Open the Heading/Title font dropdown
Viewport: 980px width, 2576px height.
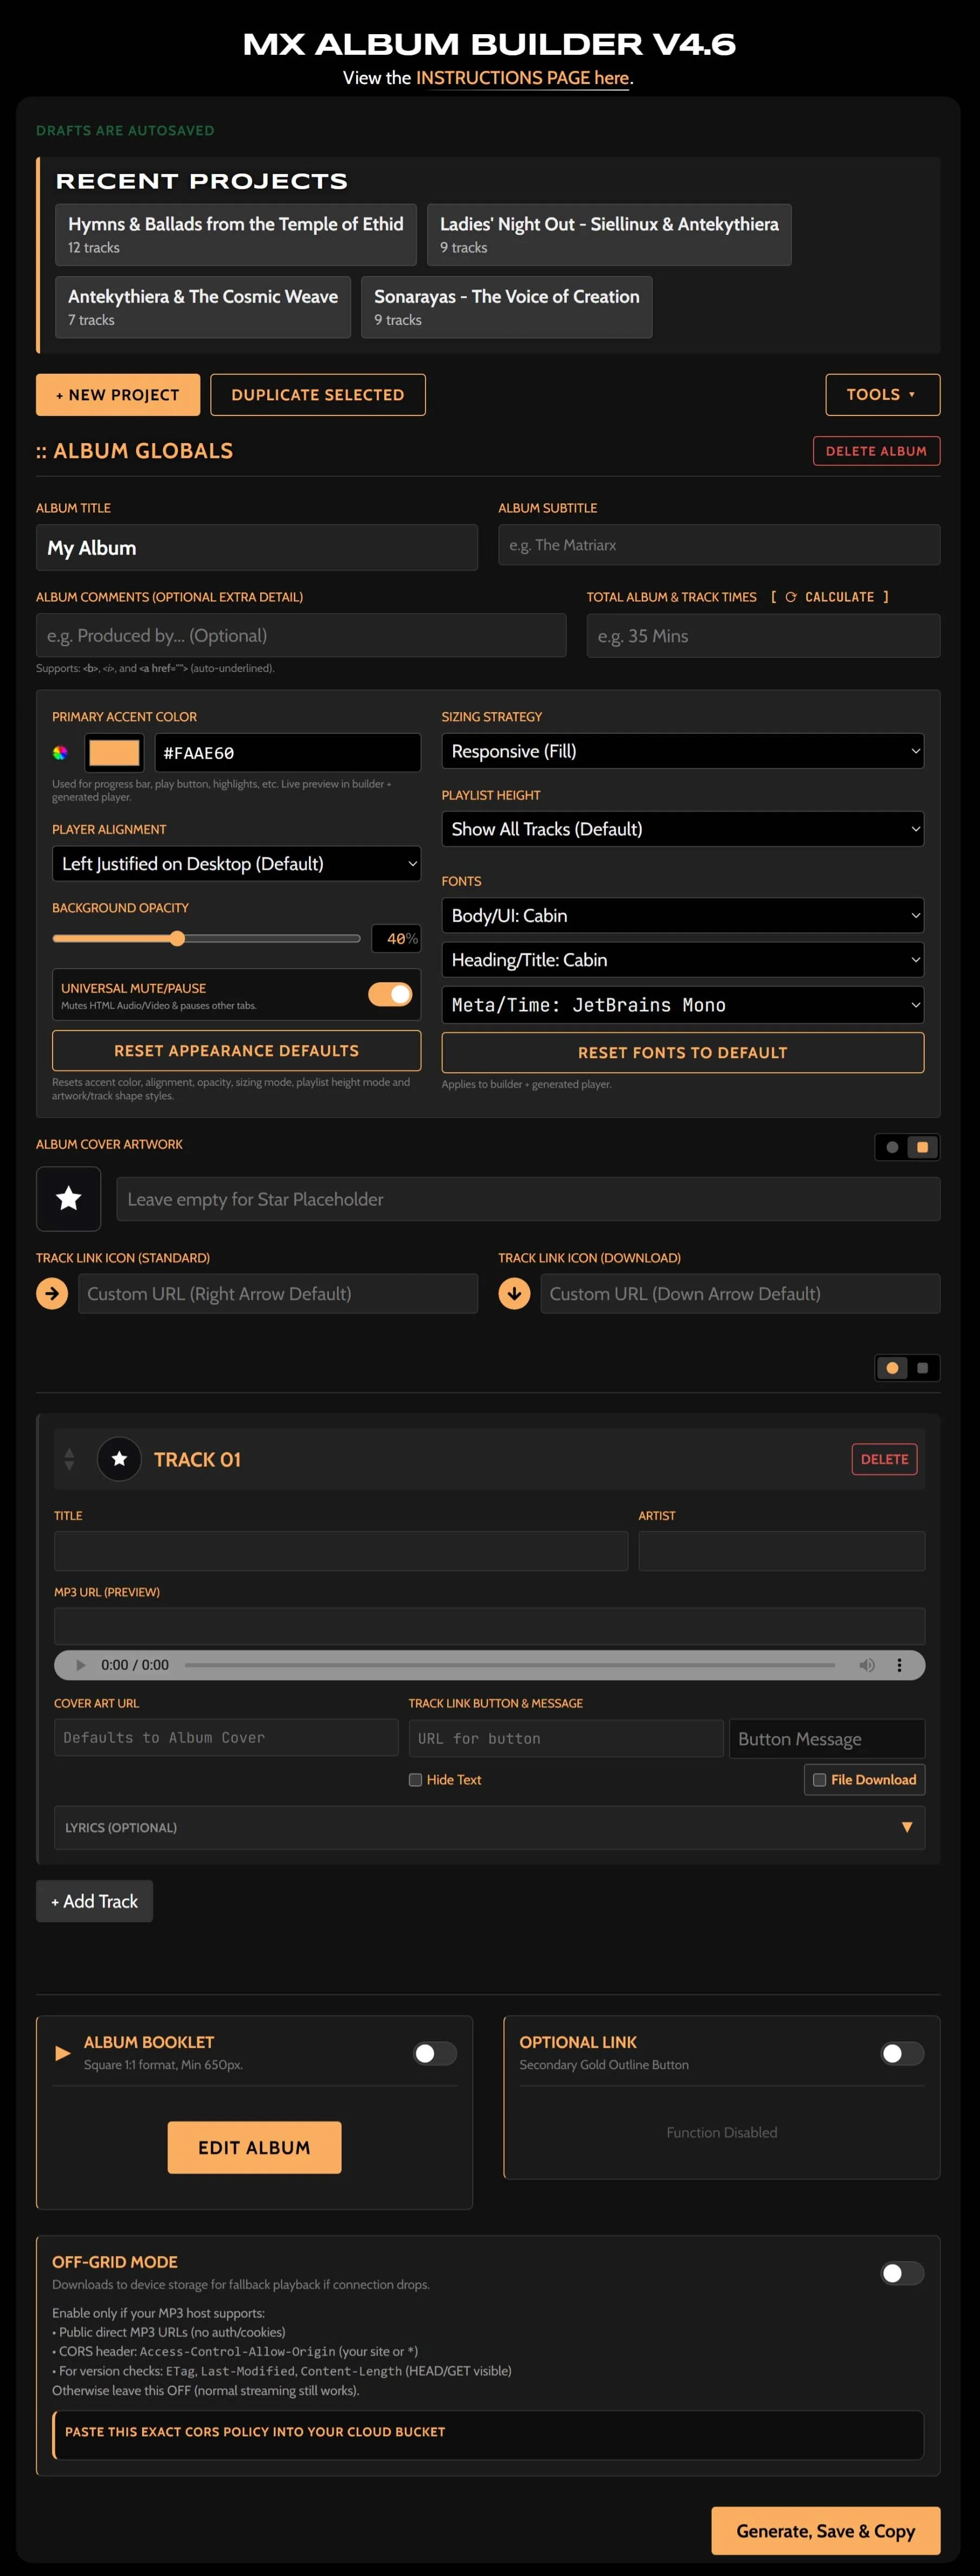coord(682,960)
